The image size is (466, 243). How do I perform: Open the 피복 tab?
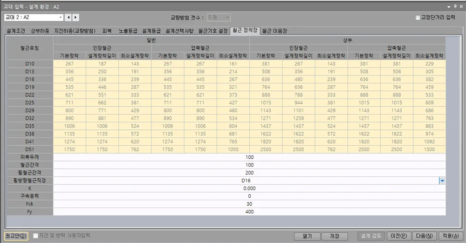(x=107, y=31)
